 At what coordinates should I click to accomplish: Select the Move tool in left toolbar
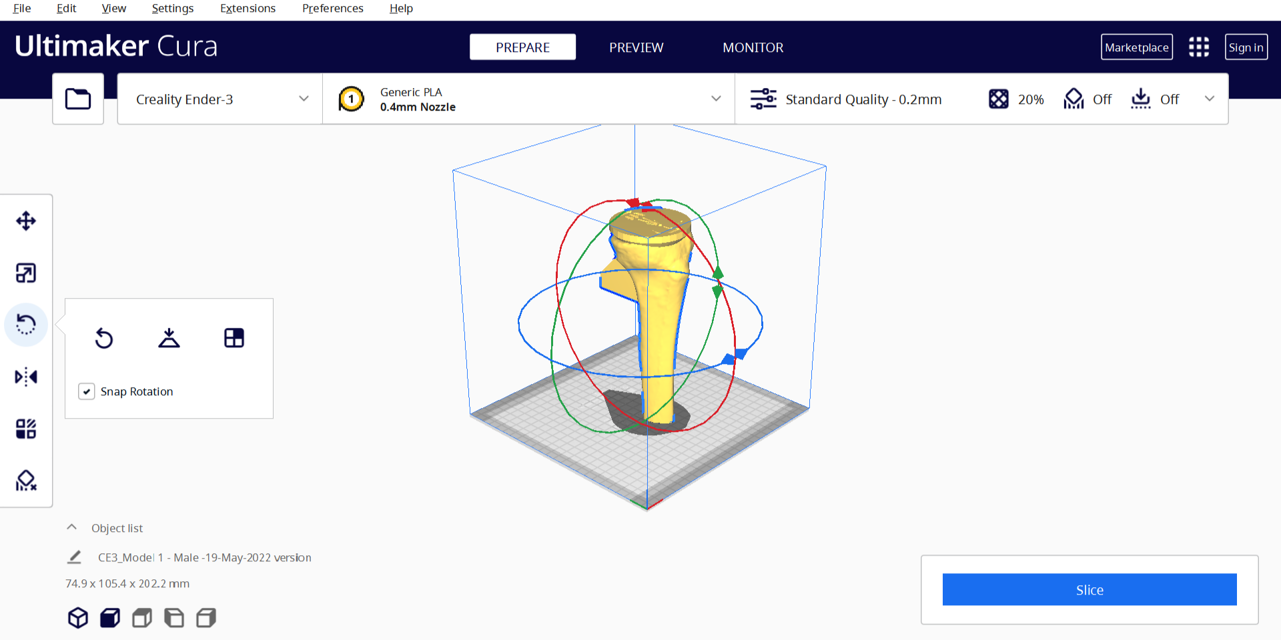[x=26, y=221]
